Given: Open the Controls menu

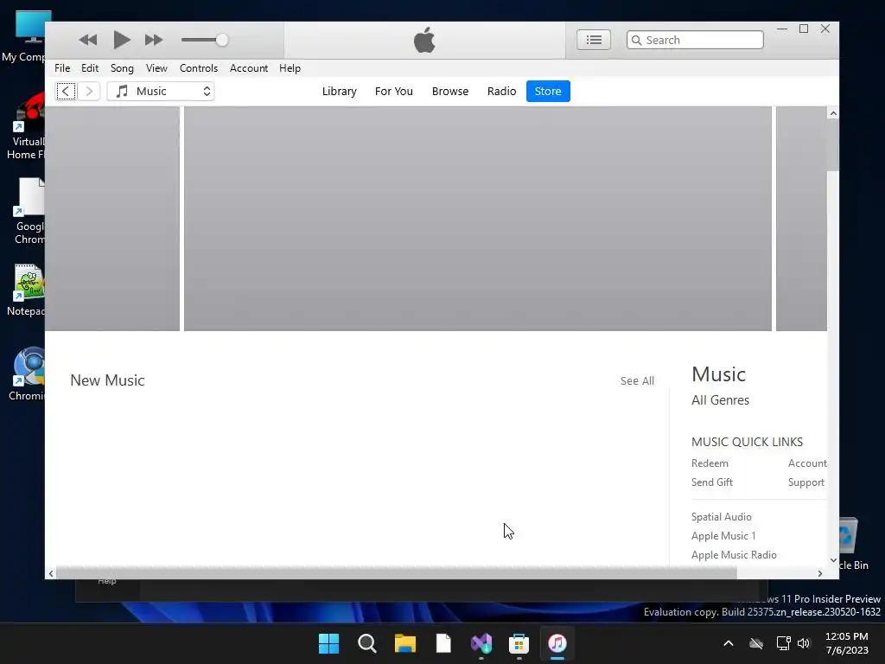Looking at the screenshot, I should coord(198,67).
